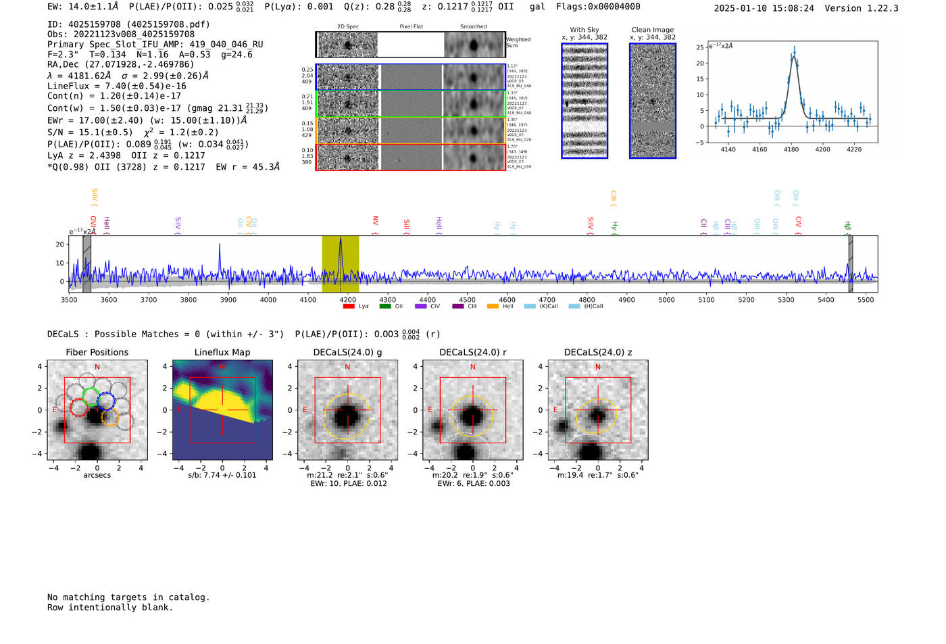Select the text 'ID: 4025159708 (4025159708.pdf)'
946x644 pixels.
click(x=128, y=24)
